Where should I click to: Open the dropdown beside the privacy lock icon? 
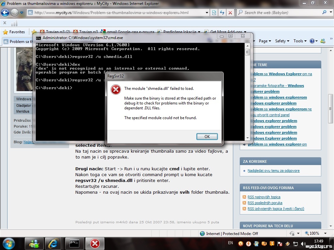(298, 233)
